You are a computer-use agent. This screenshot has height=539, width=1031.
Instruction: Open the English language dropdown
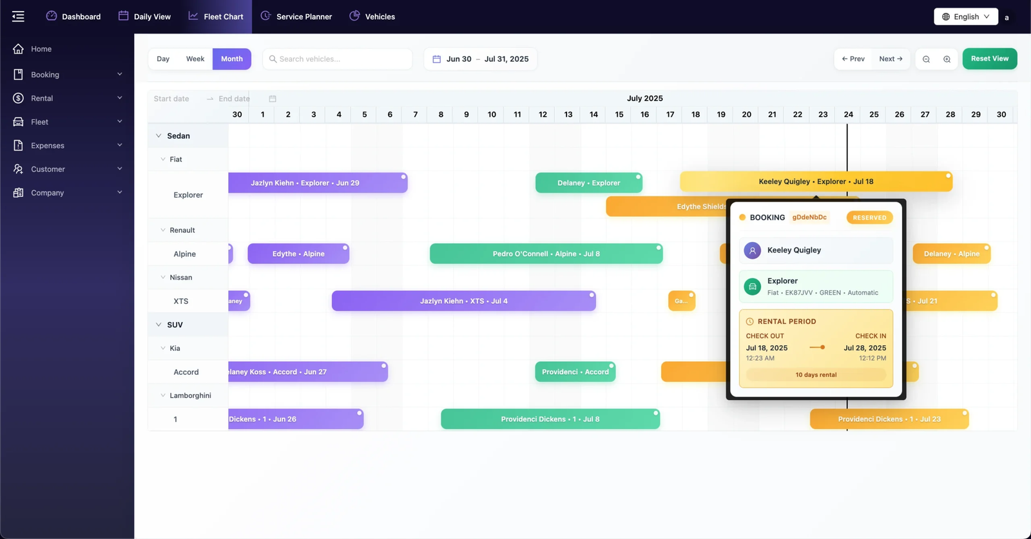965,17
